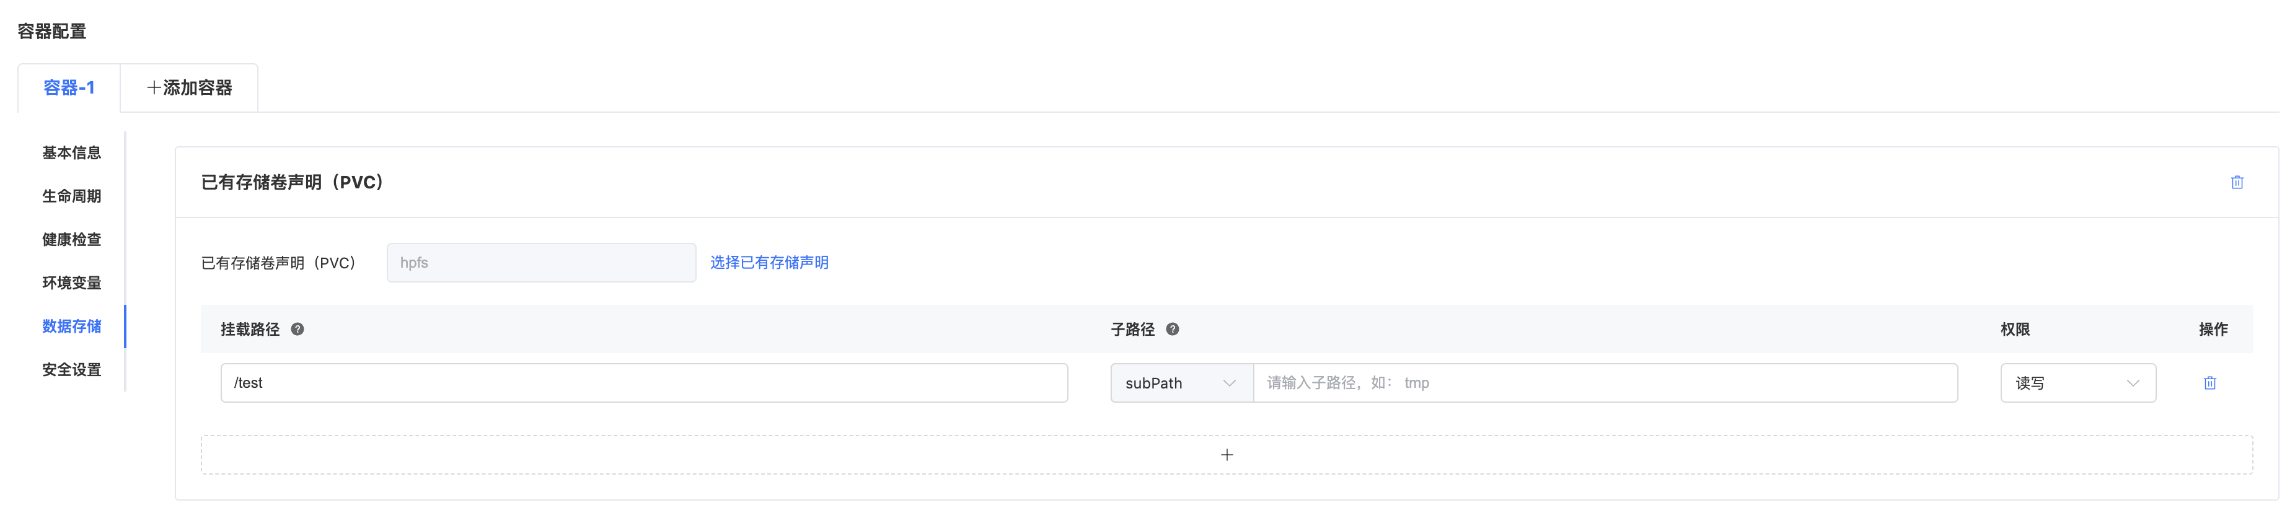Go to 生命周期 settings
Viewport: 2282px width, 513px height.
coord(72,196)
